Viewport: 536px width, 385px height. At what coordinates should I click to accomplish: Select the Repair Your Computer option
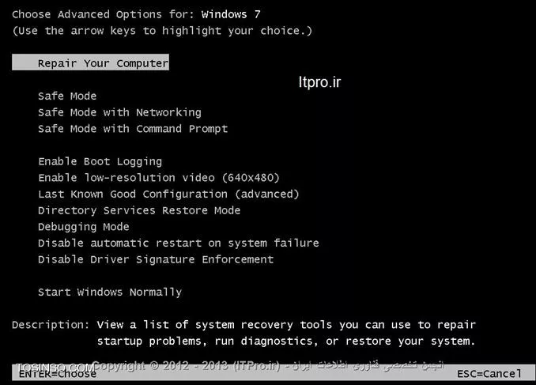pyautogui.click(x=90, y=62)
